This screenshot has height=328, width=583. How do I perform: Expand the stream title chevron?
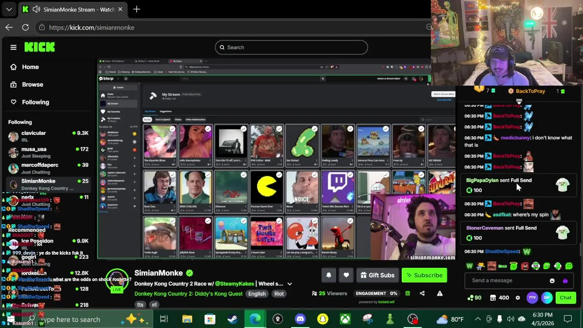[289, 284]
